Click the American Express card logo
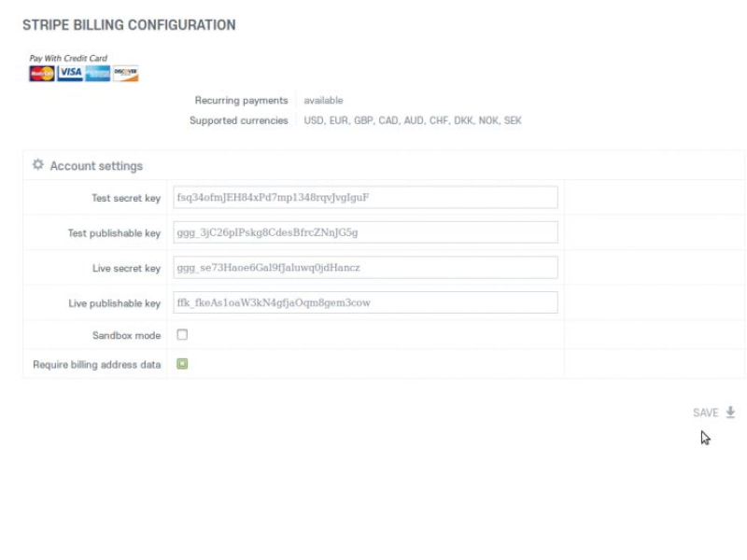 tap(98, 74)
